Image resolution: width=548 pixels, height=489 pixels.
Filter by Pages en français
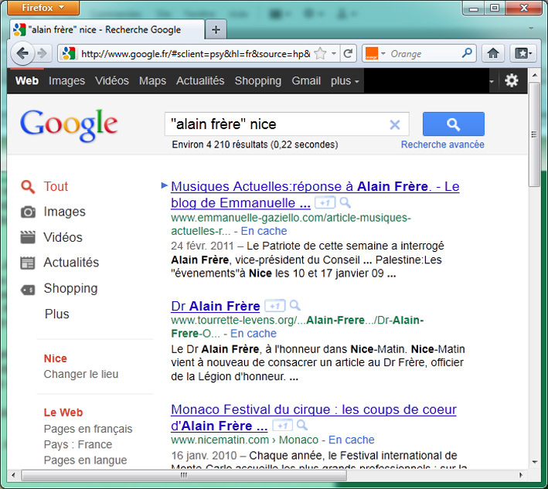(88, 429)
